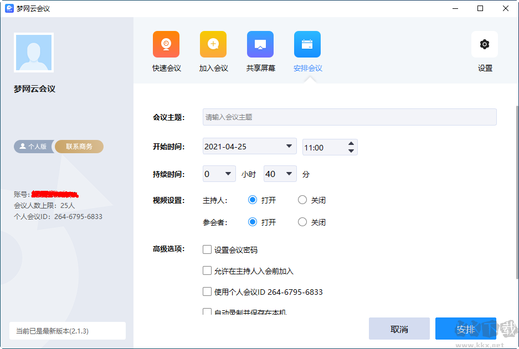The width and height of the screenshot is (519, 349).
Task: Expand the duration minutes dropdown
Action: [280, 174]
